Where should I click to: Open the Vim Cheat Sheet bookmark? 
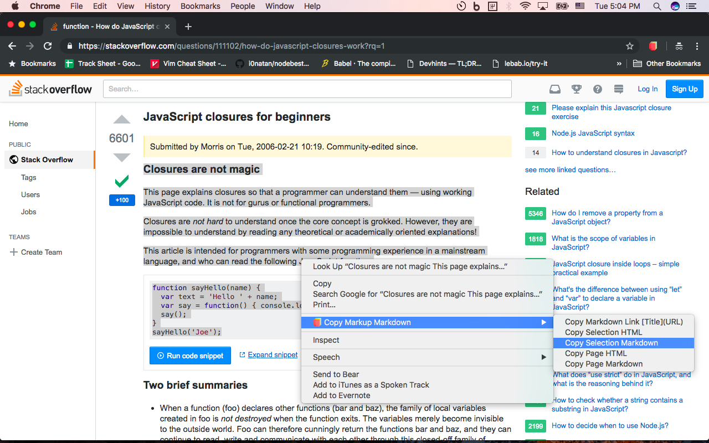pos(188,64)
